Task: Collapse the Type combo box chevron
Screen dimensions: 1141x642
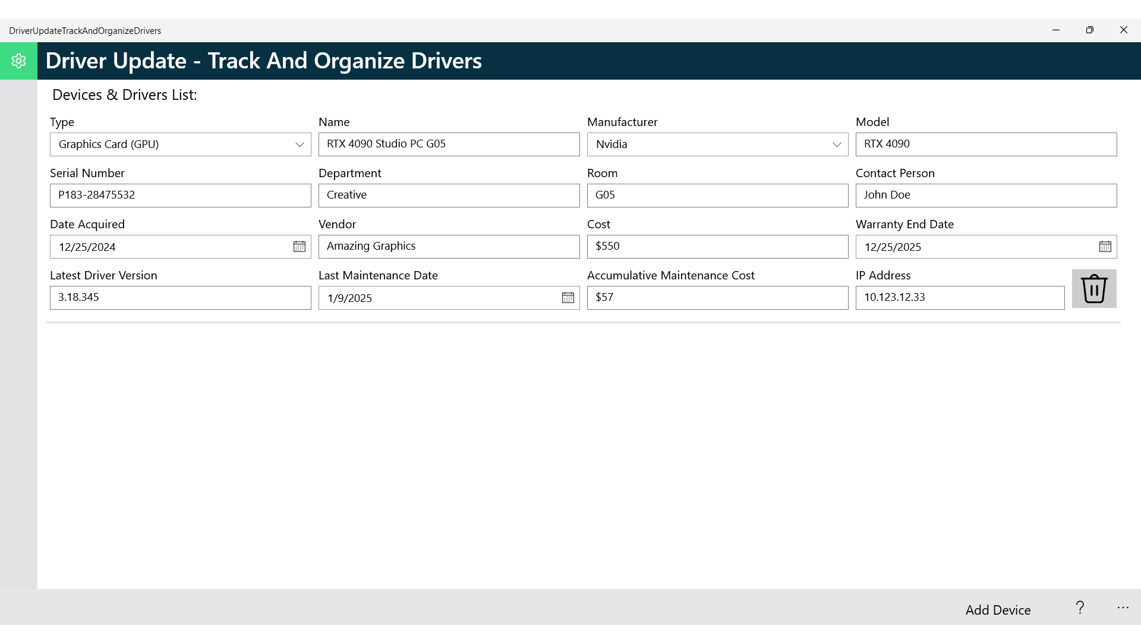Action: pos(298,144)
